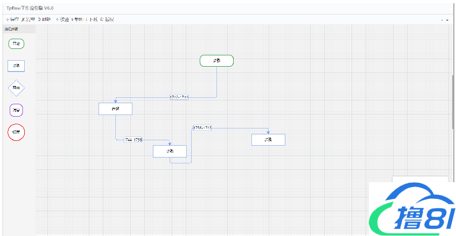Select the diamond Gateway shape in palette
The height and width of the screenshot is (236, 456).
[x=16, y=88]
